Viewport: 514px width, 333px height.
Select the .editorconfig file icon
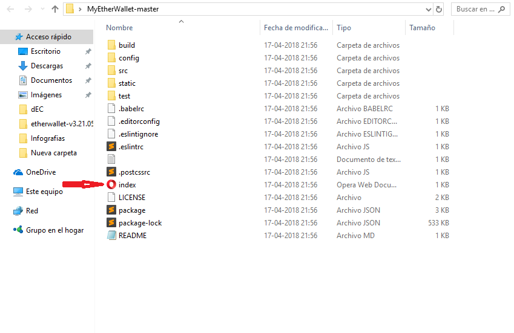[111, 121]
